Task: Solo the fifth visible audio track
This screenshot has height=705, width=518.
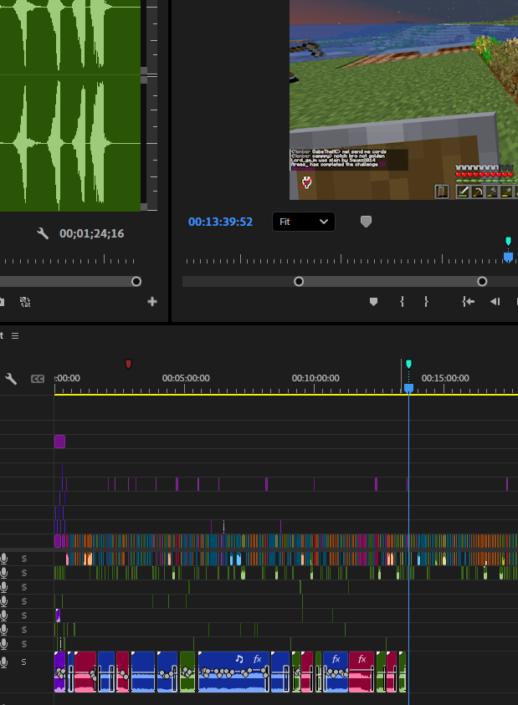Action: coord(24,616)
